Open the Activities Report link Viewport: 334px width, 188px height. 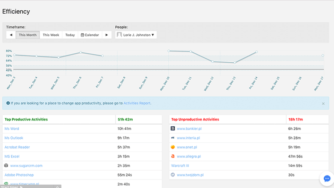(x=137, y=103)
